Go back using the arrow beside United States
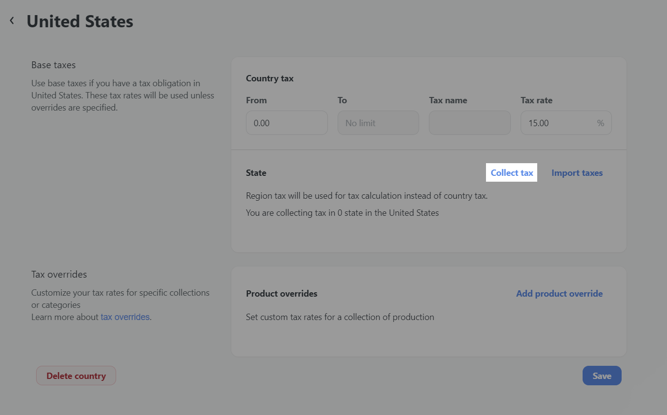 point(12,21)
